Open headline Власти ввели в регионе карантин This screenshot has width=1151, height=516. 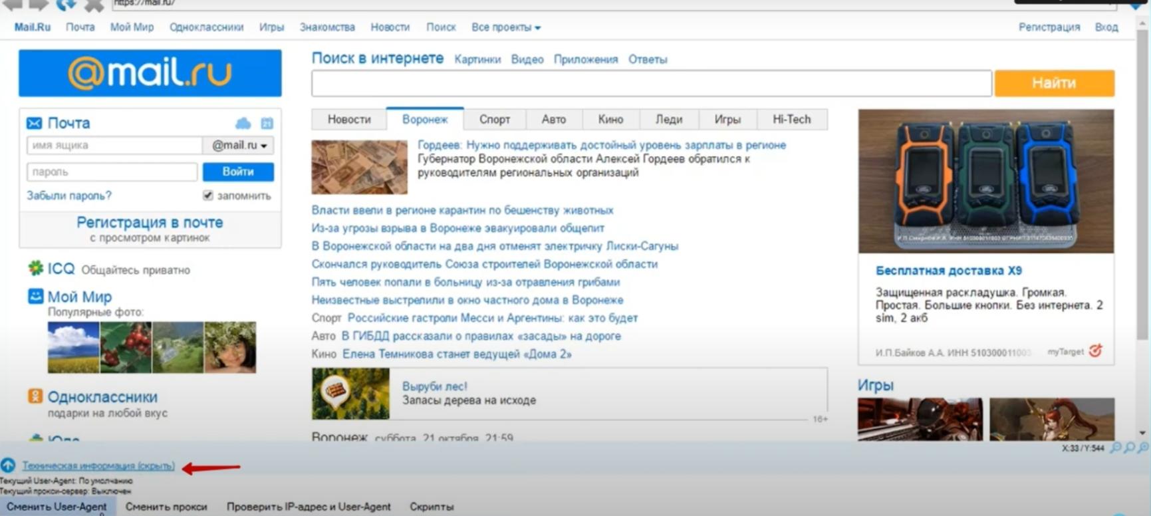click(x=462, y=210)
